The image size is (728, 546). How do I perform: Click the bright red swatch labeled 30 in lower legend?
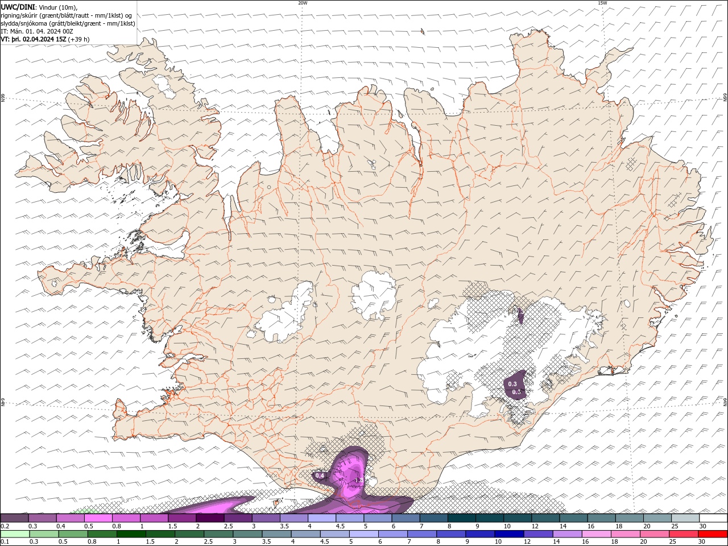tap(713, 534)
